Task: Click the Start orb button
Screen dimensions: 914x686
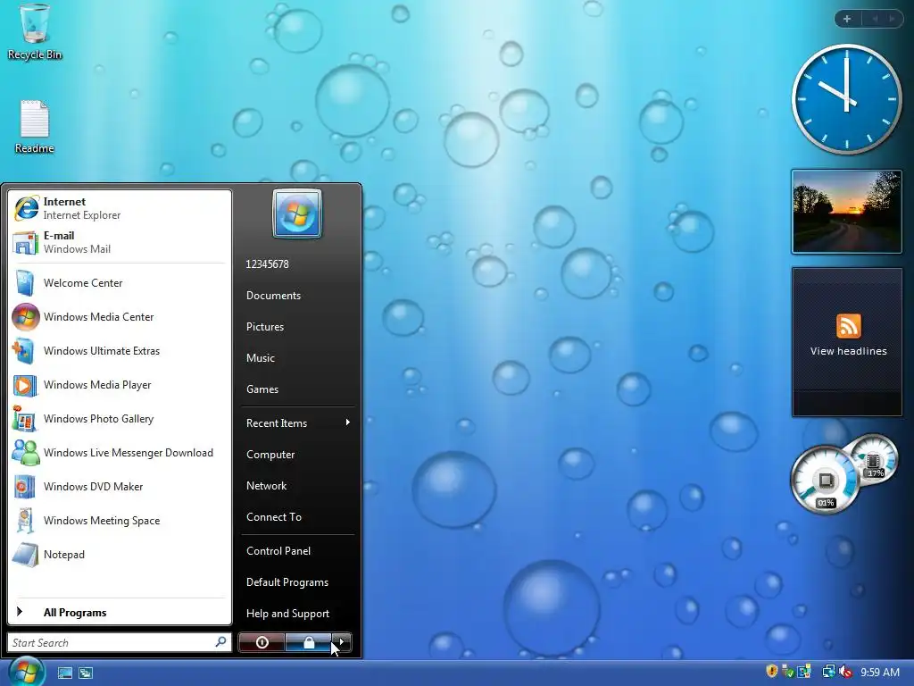Action: tap(26, 672)
